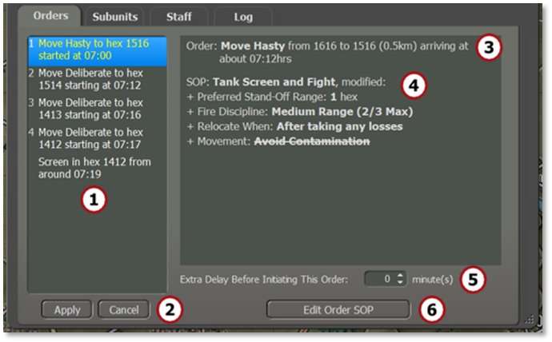Click the dialog resize grip in the corner

pos(529,319)
